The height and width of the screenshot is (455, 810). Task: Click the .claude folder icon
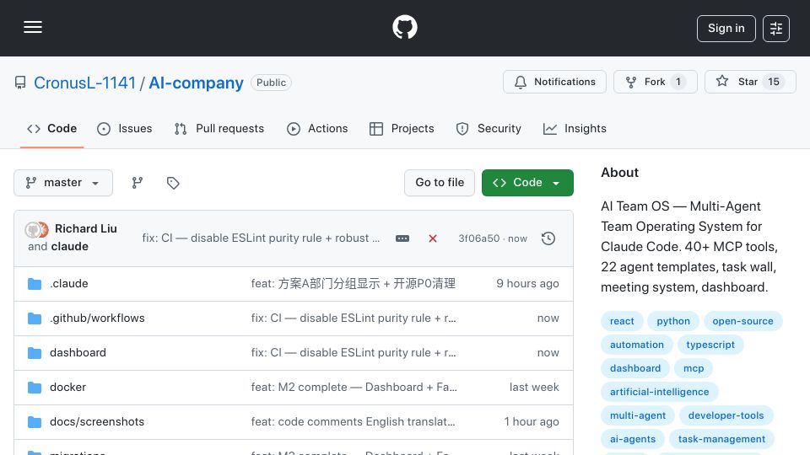(x=35, y=284)
